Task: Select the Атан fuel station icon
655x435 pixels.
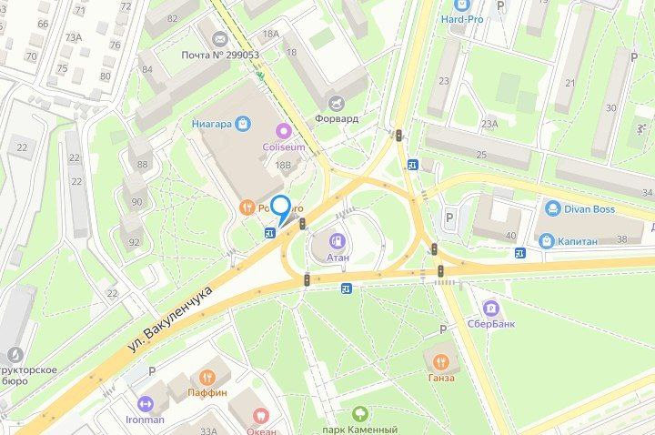Action: (337, 241)
